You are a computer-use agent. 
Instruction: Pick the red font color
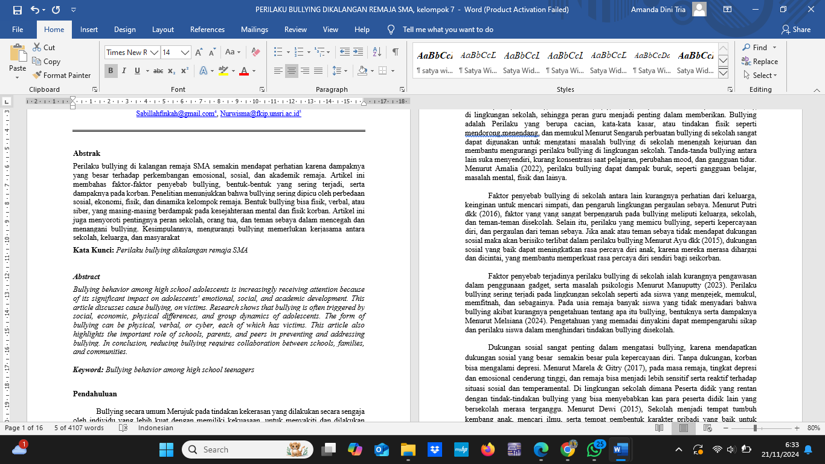tap(244, 71)
